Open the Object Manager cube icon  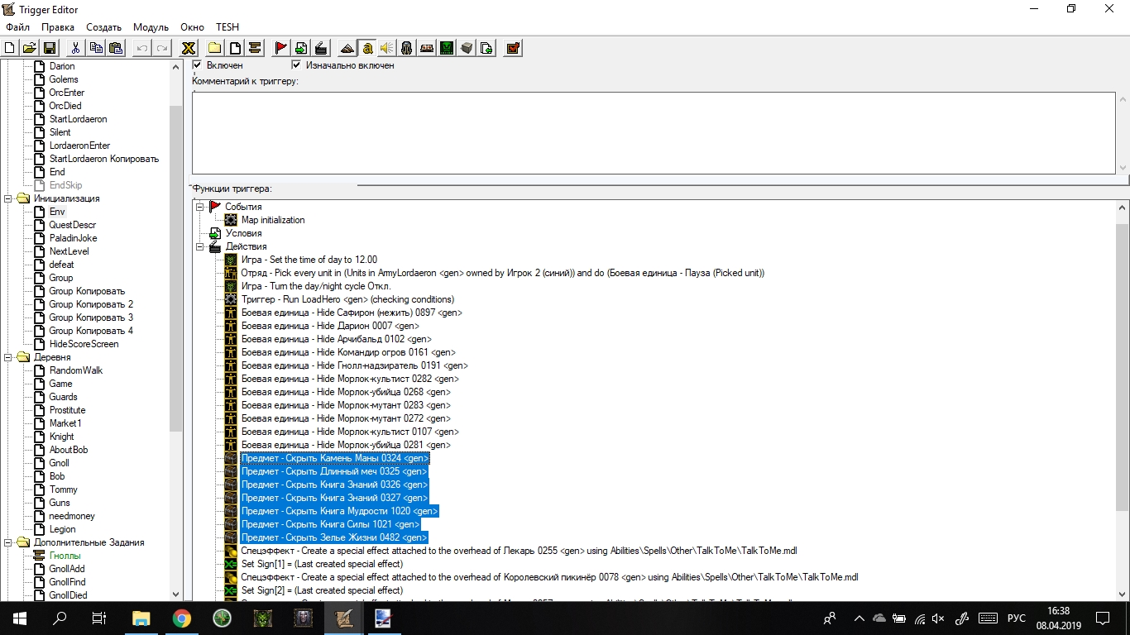pyautogui.click(x=467, y=48)
